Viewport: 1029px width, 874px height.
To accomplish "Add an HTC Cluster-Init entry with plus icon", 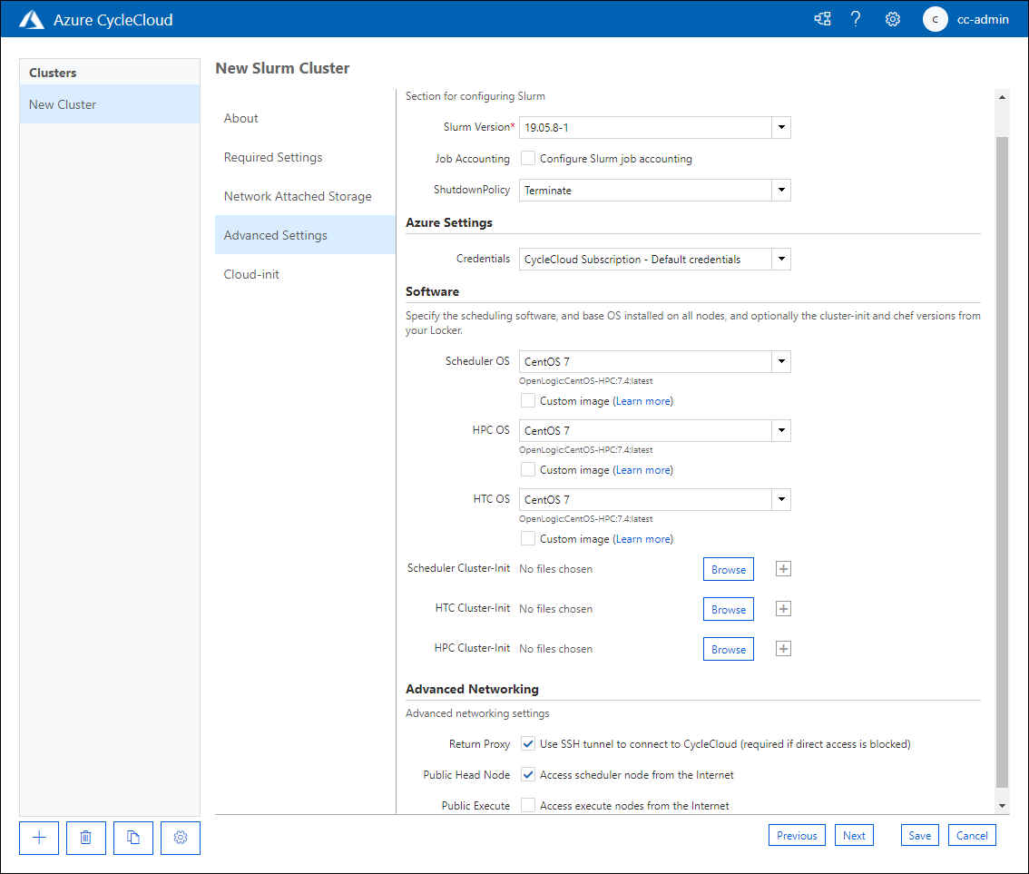I will coord(783,608).
